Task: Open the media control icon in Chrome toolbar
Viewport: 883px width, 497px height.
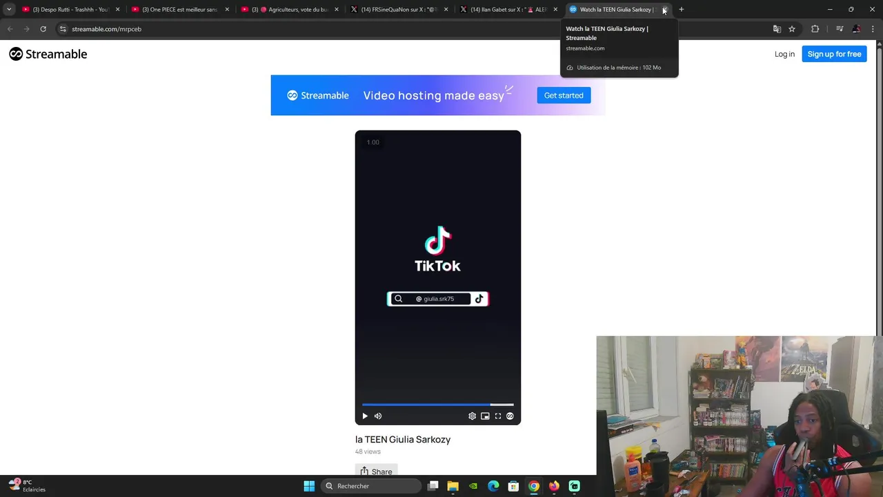Action: 840,29
